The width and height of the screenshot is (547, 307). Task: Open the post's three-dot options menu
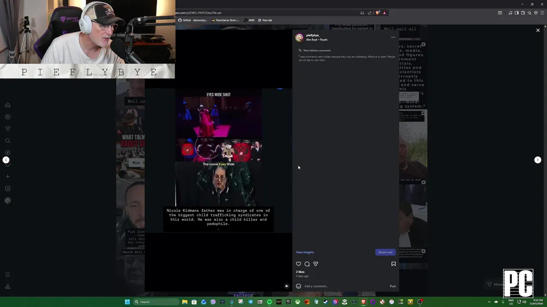pyautogui.click(x=393, y=37)
